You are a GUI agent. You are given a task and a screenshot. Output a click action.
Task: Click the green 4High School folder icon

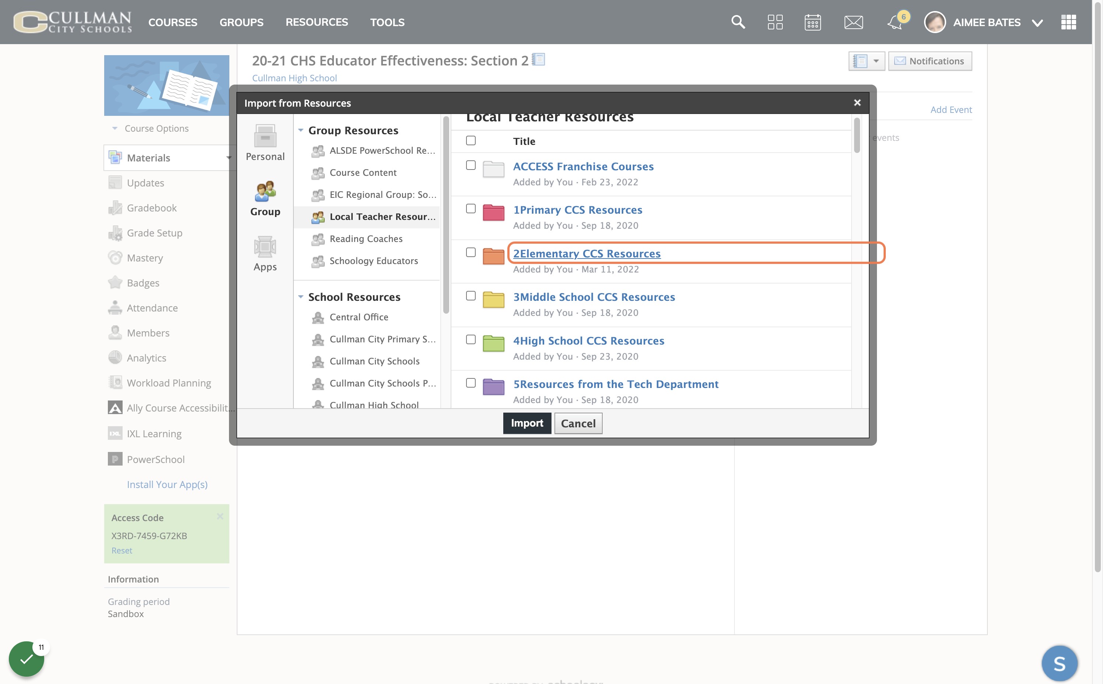[x=494, y=343]
